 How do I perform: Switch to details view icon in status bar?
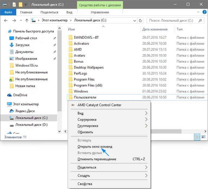pos(197,137)
